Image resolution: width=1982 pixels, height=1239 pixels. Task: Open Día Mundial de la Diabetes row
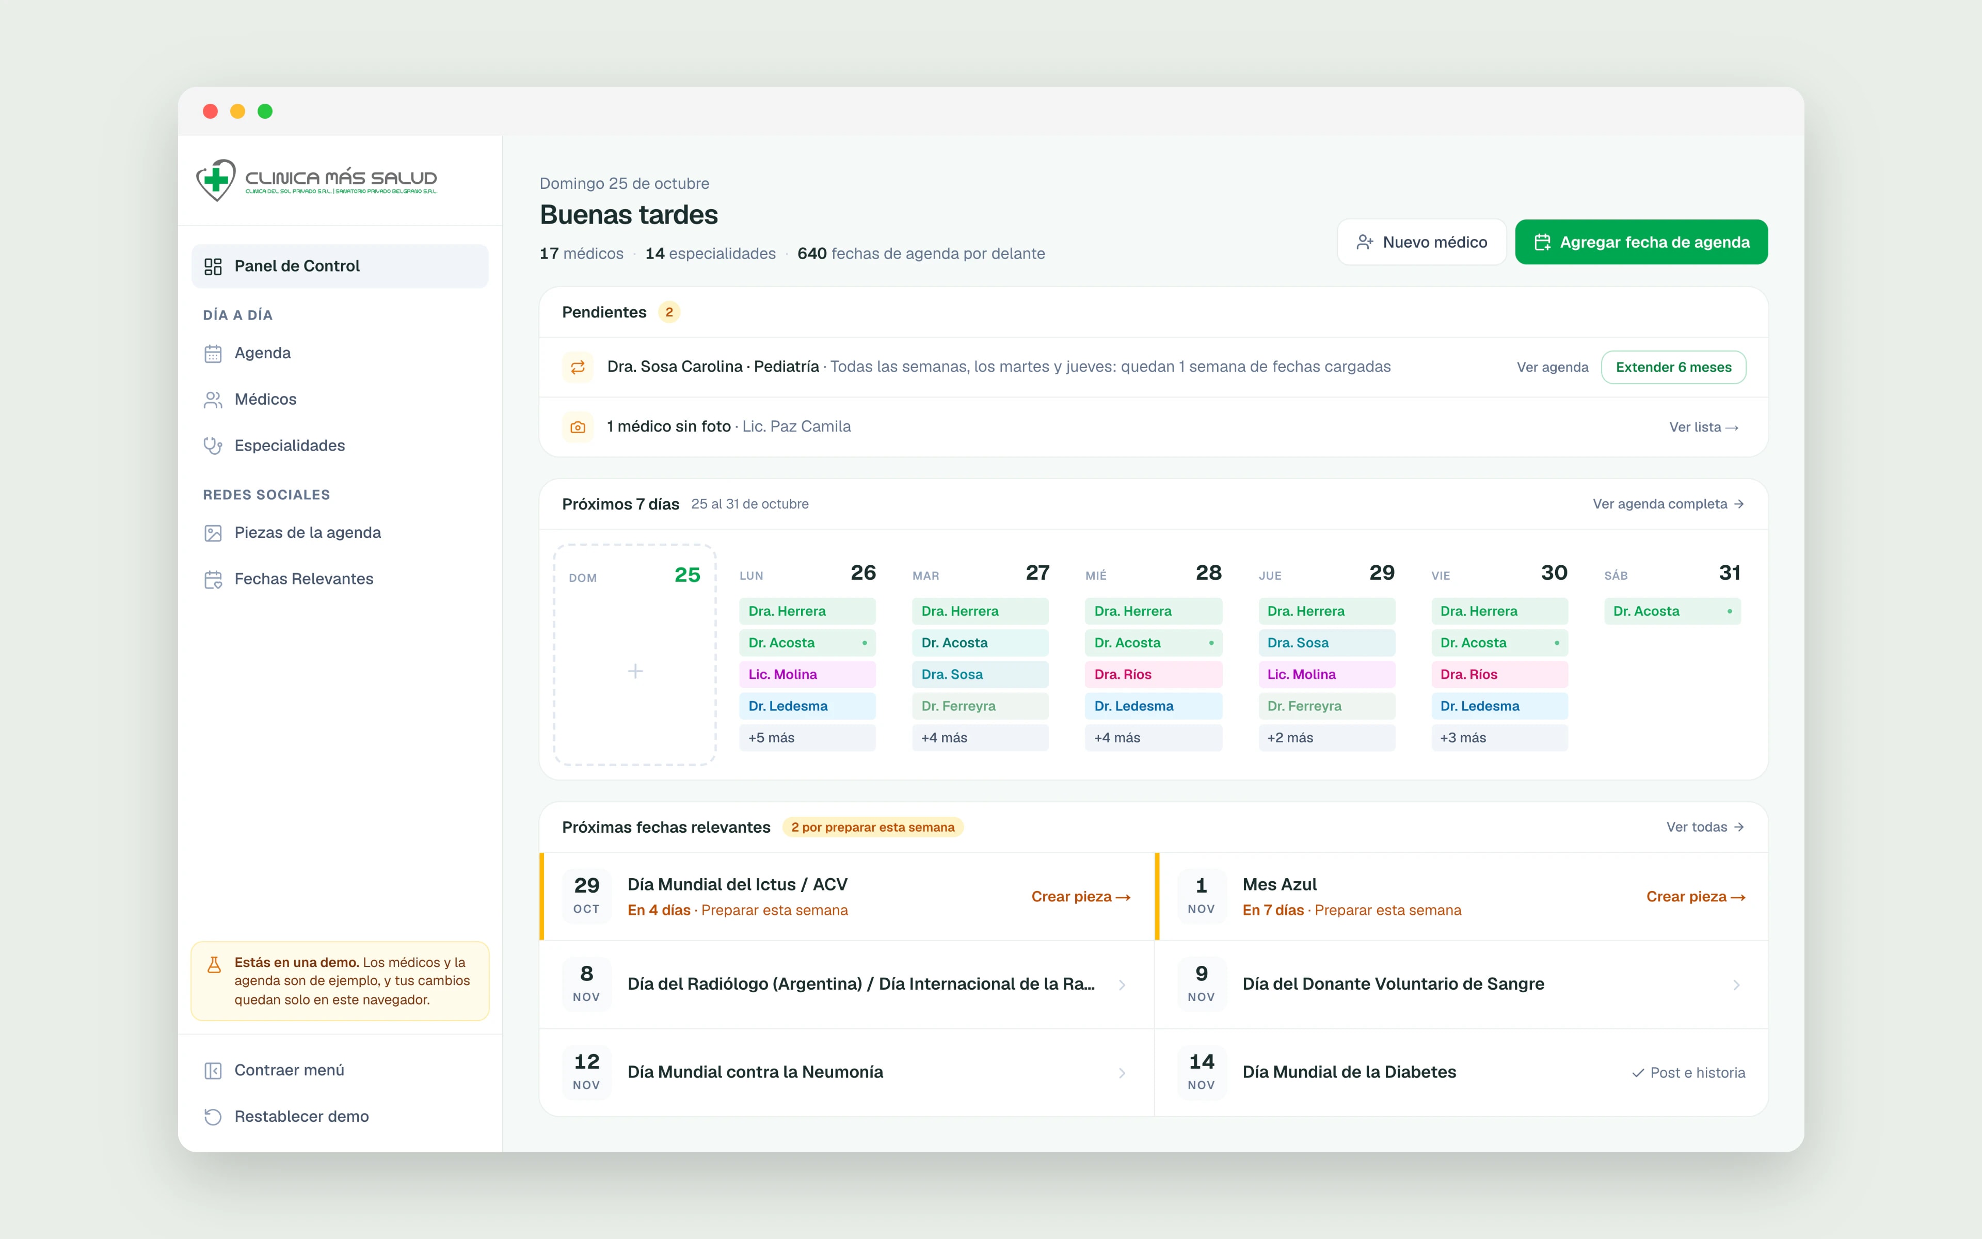1461,1073
